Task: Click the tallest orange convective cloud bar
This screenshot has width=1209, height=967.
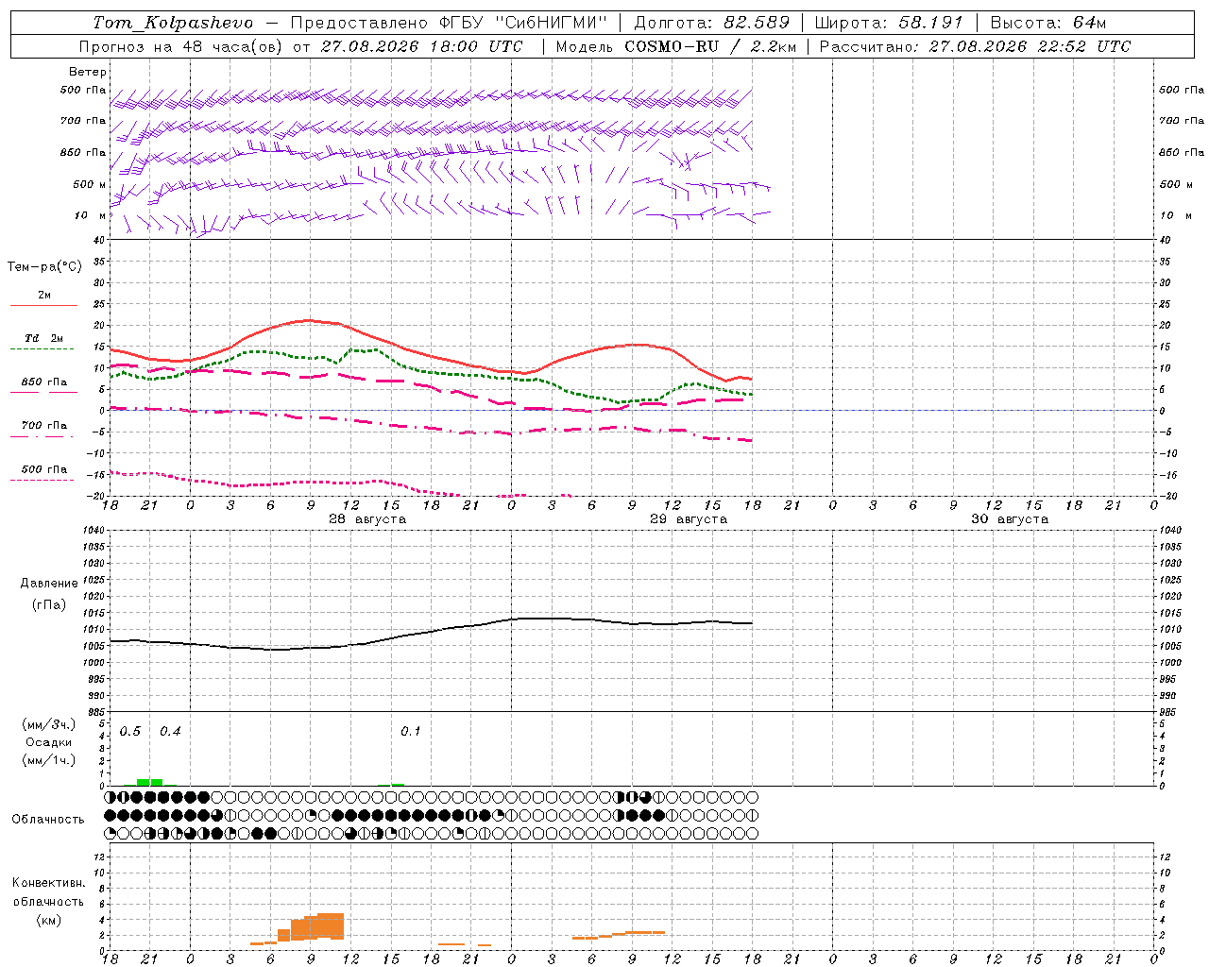Action: (331, 925)
